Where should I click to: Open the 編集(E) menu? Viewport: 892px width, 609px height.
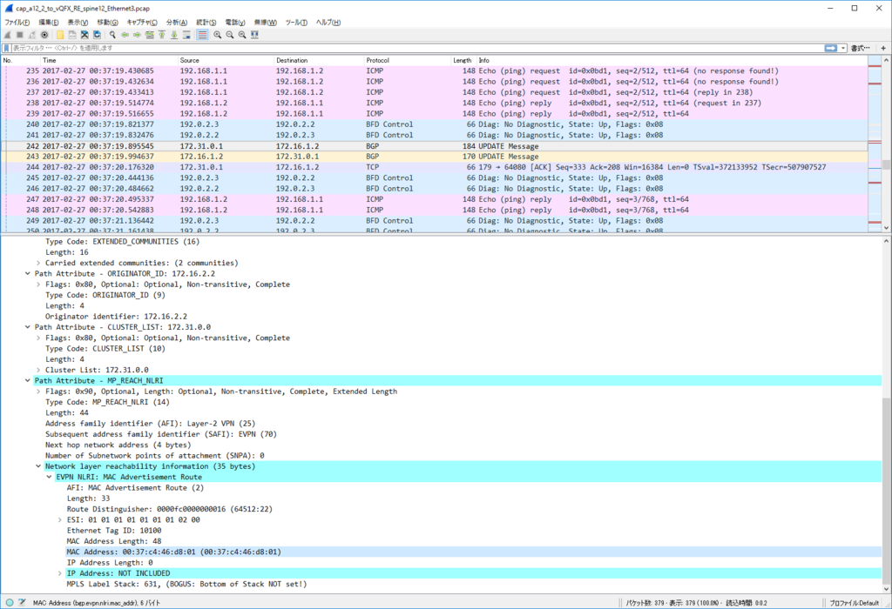point(49,22)
